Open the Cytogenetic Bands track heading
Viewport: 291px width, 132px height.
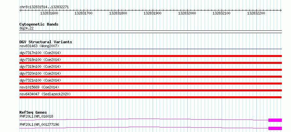tap(39, 24)
